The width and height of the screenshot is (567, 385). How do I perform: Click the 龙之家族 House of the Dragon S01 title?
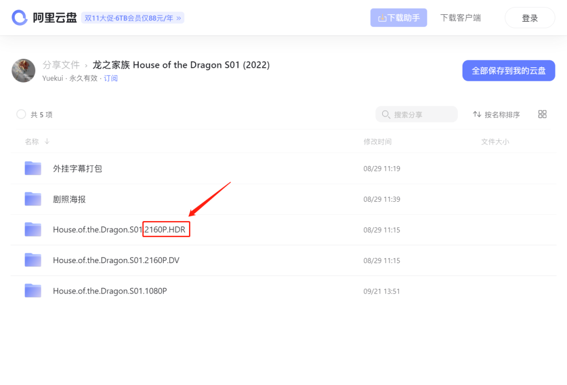[181, 65]
